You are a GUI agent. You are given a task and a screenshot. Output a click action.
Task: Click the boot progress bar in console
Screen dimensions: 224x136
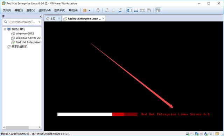click(97, 114)
